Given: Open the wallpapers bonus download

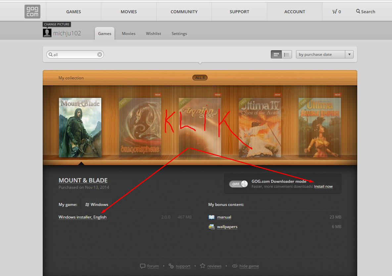Looking at the screenshot, I should click(x=227, y=227).
